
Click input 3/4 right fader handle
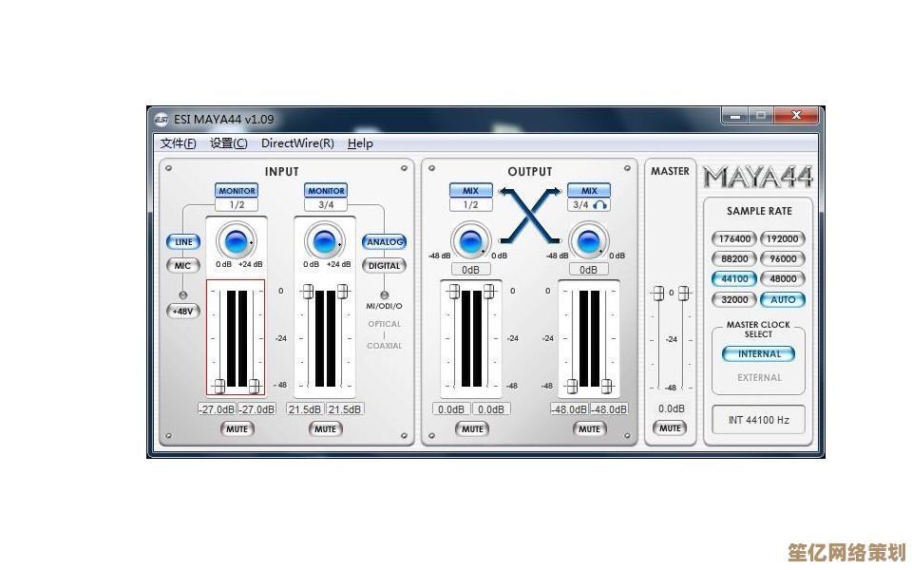click(343, 292)
